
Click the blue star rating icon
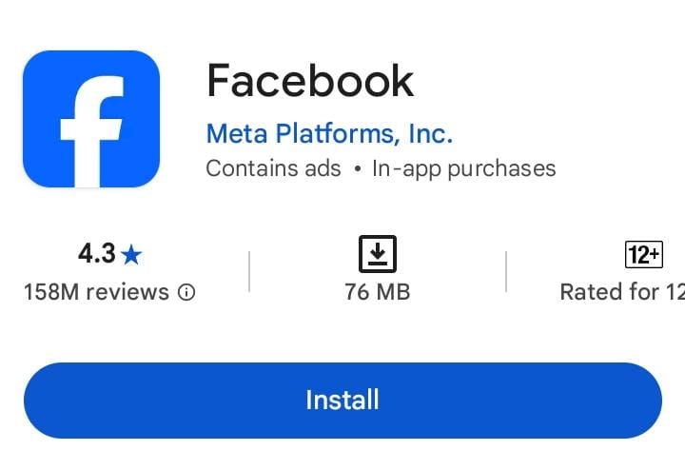(x=131, y=255)
